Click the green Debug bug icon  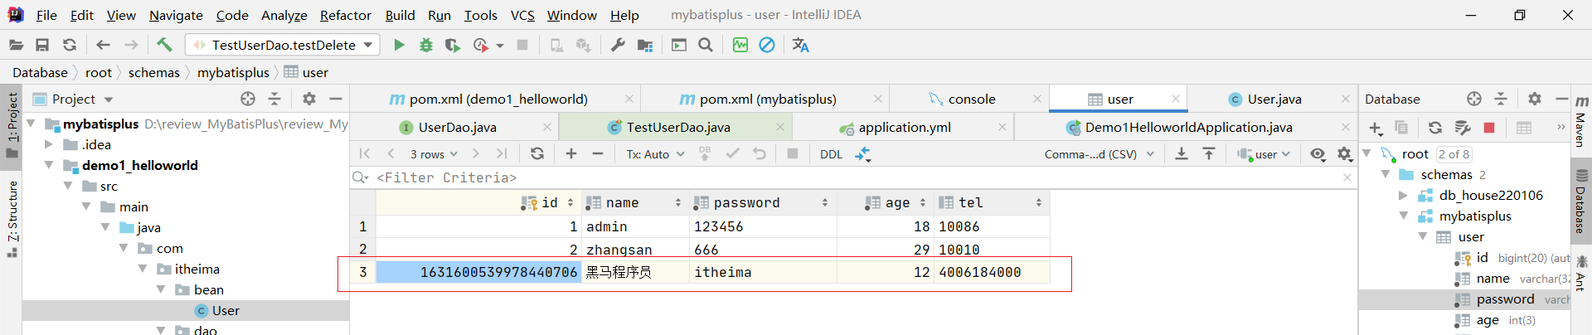pyautogui.click(x=426, y=45)
